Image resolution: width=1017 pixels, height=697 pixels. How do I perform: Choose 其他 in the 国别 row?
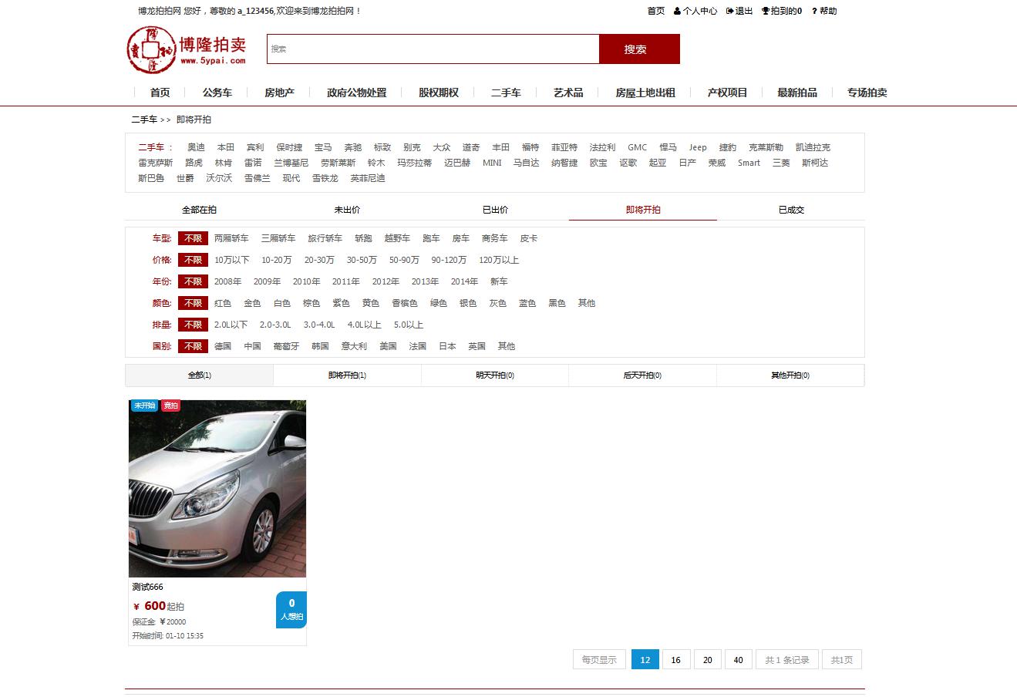point(507,346)
